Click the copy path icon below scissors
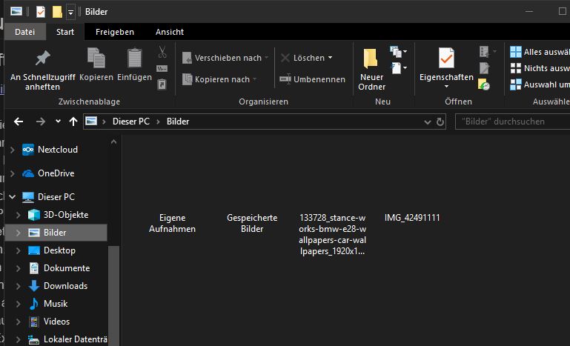The width and height of the screenshot is (570, 346). point(162,68)
